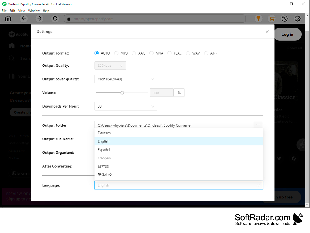
Task: Collapse the Language combo box
Action: [x=178, y=185]
